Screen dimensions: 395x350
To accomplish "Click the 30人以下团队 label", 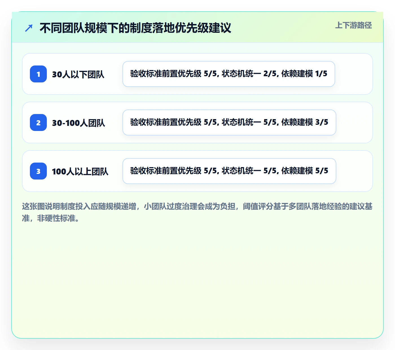I will [x=78, y=74].
